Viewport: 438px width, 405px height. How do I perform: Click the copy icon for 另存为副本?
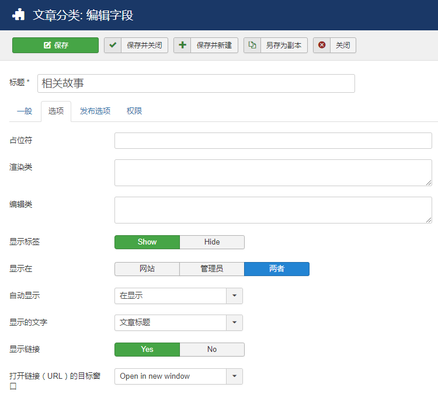[x=252, y=46]
